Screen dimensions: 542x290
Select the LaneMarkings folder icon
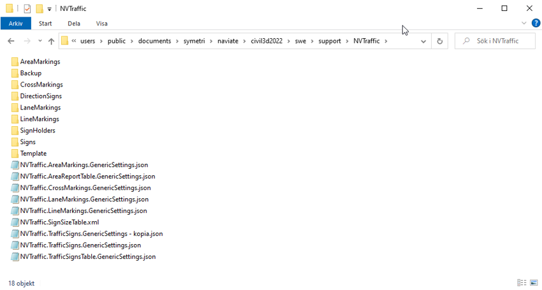15,108
